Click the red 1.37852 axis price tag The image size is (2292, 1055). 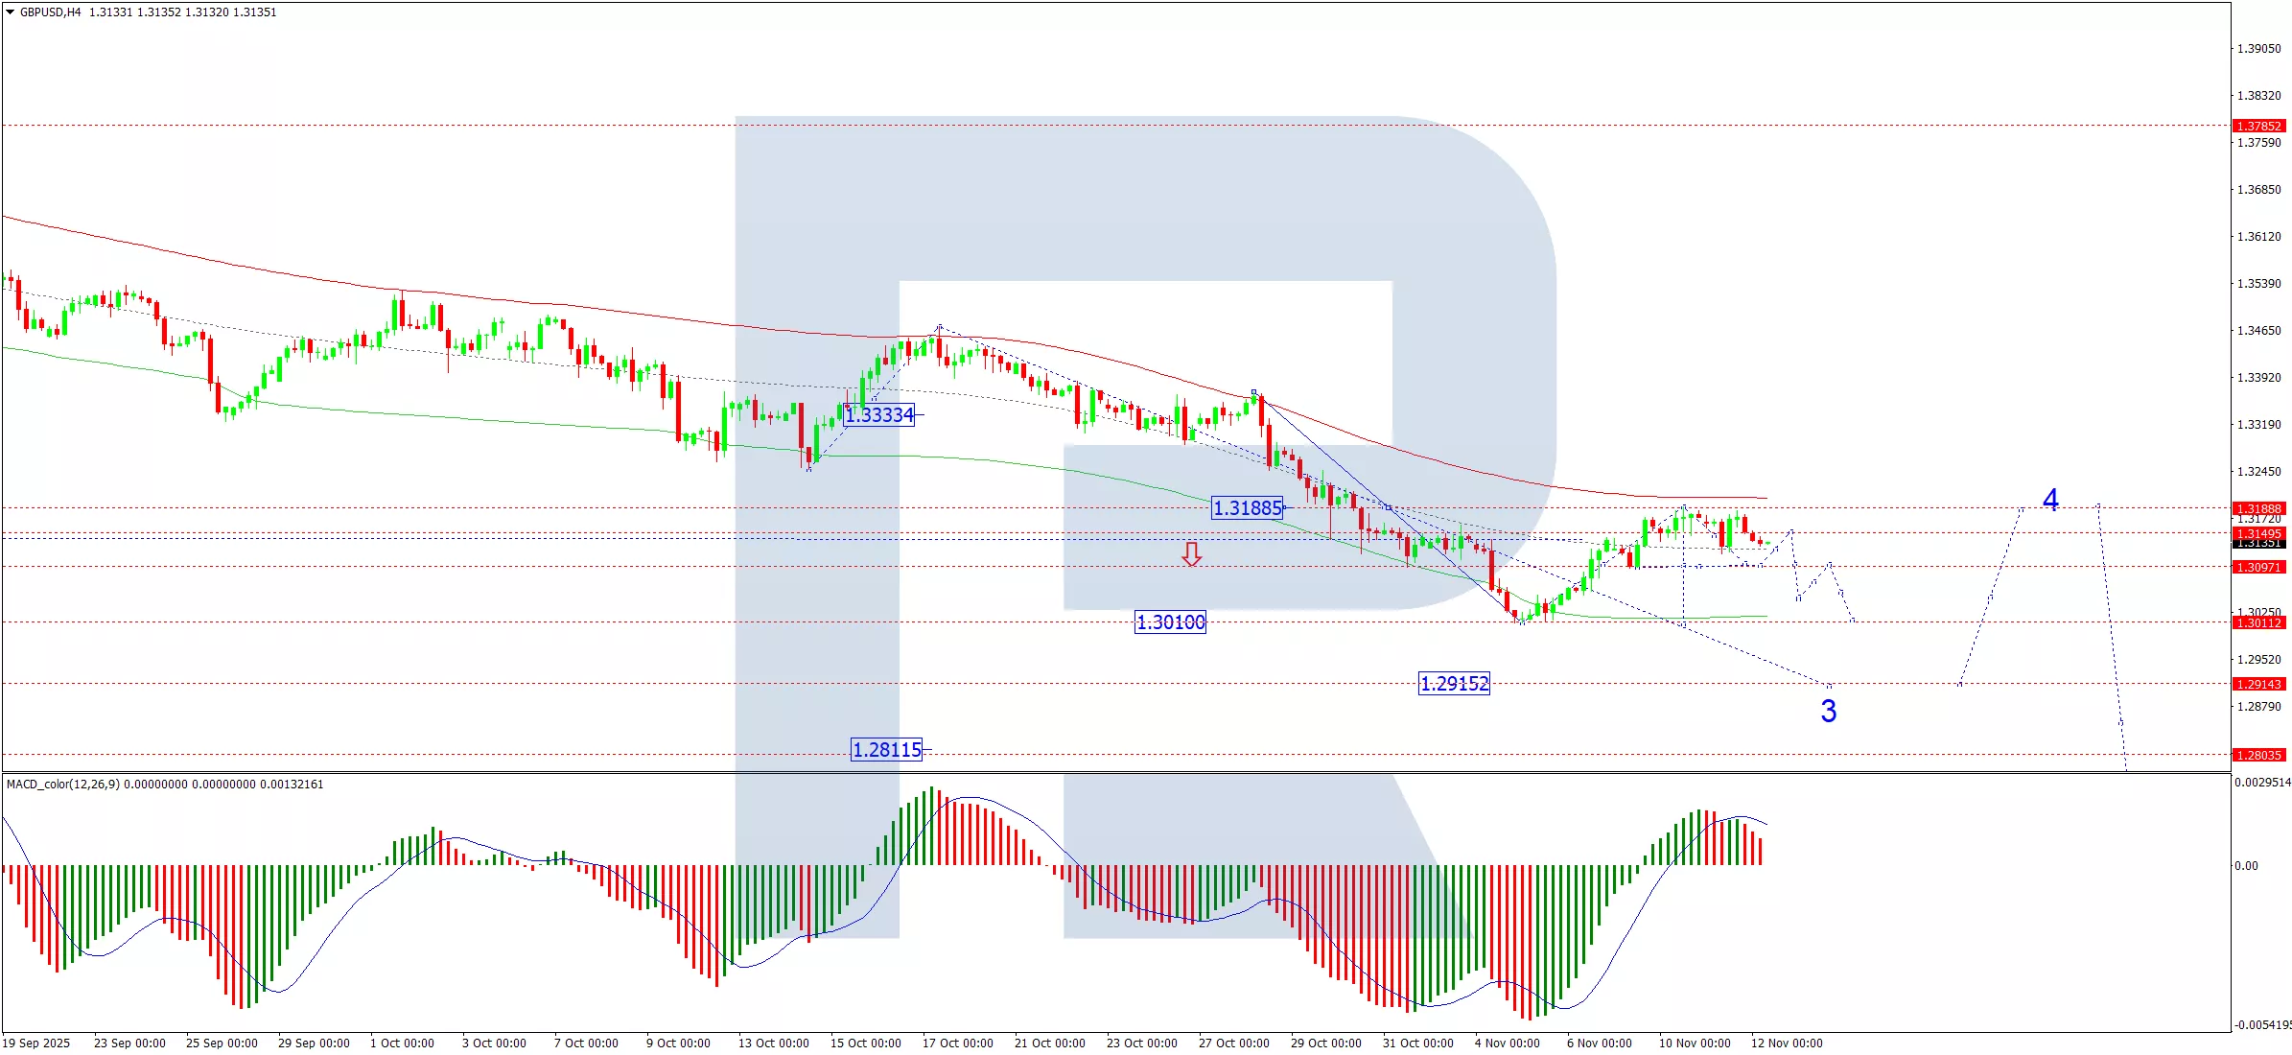2258,127
